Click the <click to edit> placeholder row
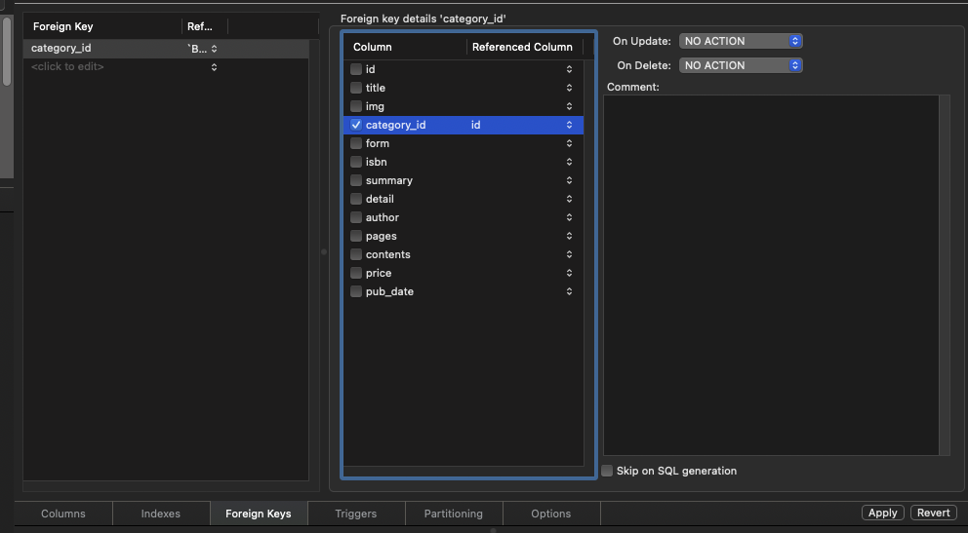The height and width of the screenshot is (533, 968). [166, 66]
